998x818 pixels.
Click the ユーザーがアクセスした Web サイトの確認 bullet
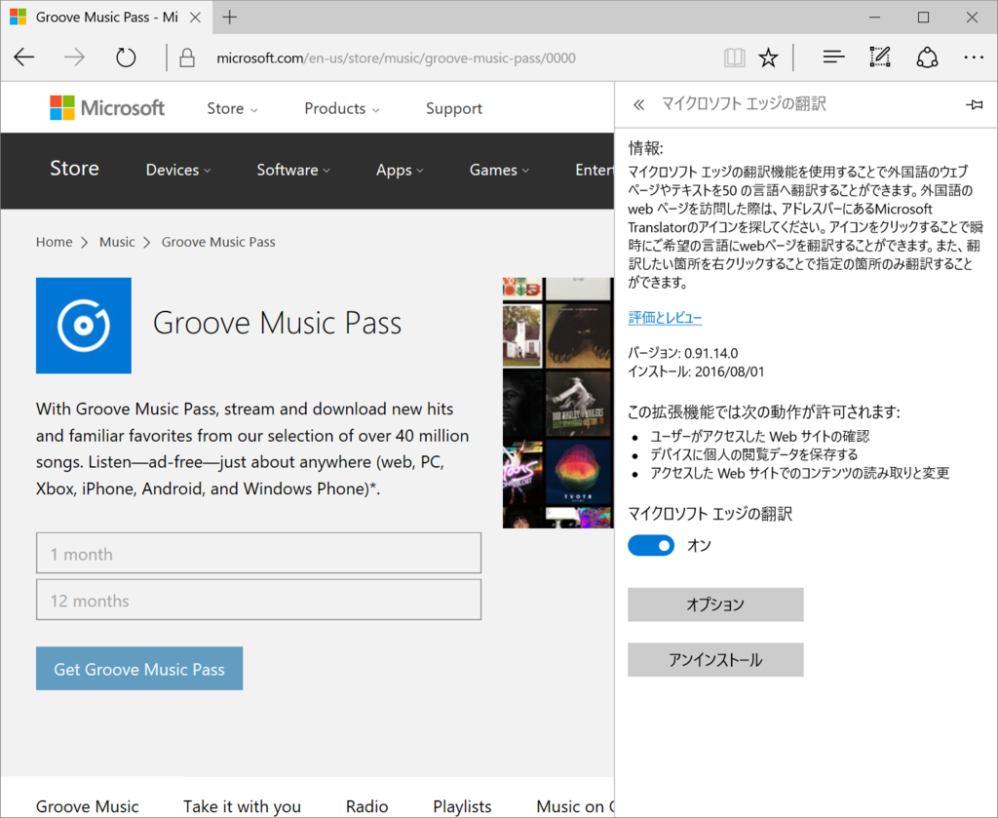pos(759,436)
